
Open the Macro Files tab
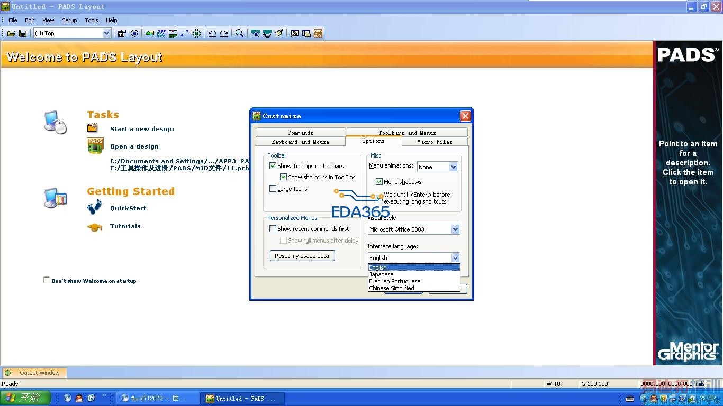click(x=435, y=142)
